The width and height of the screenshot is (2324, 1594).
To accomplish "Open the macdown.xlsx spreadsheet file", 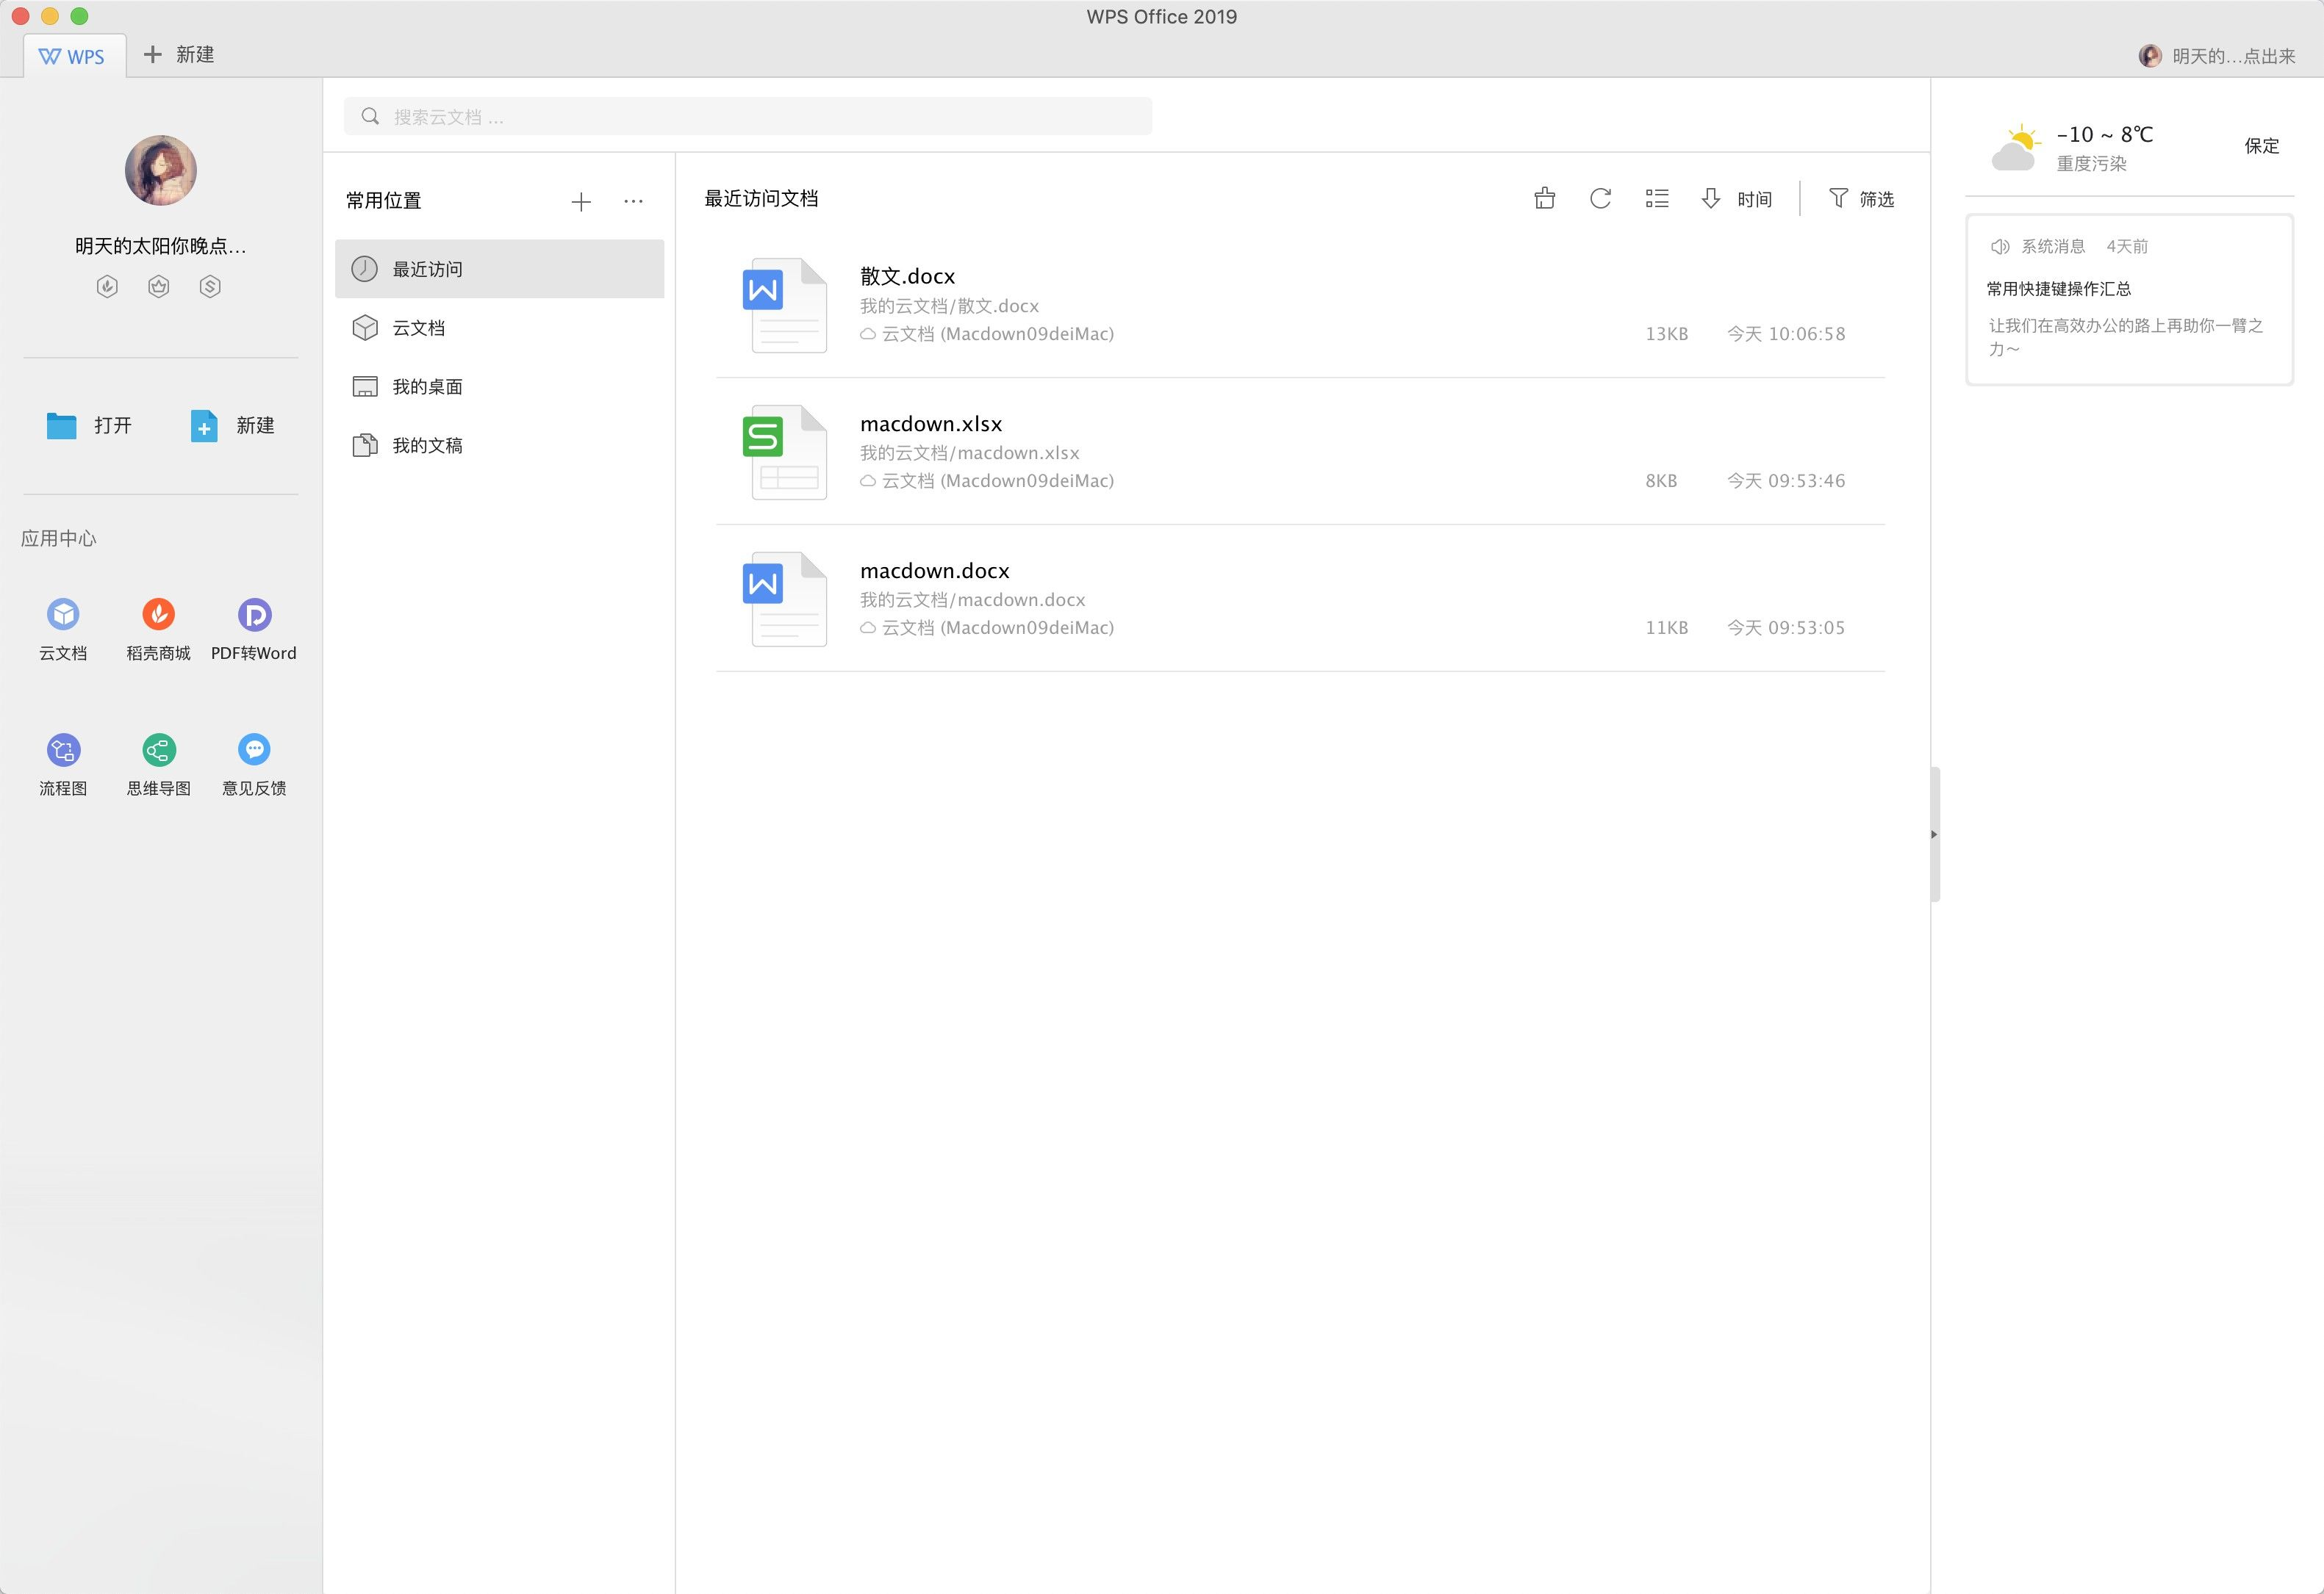I will (x=930, y=424).
